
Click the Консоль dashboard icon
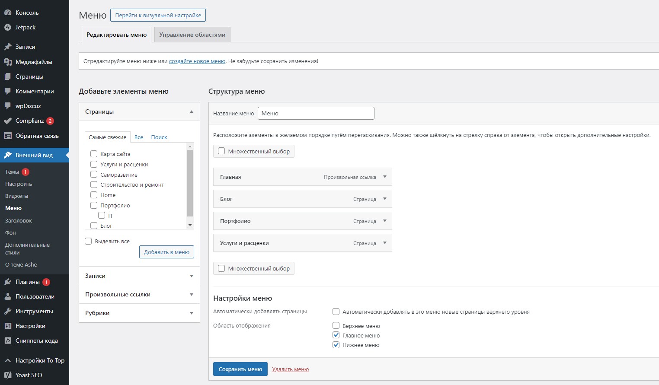pos(7,13)
